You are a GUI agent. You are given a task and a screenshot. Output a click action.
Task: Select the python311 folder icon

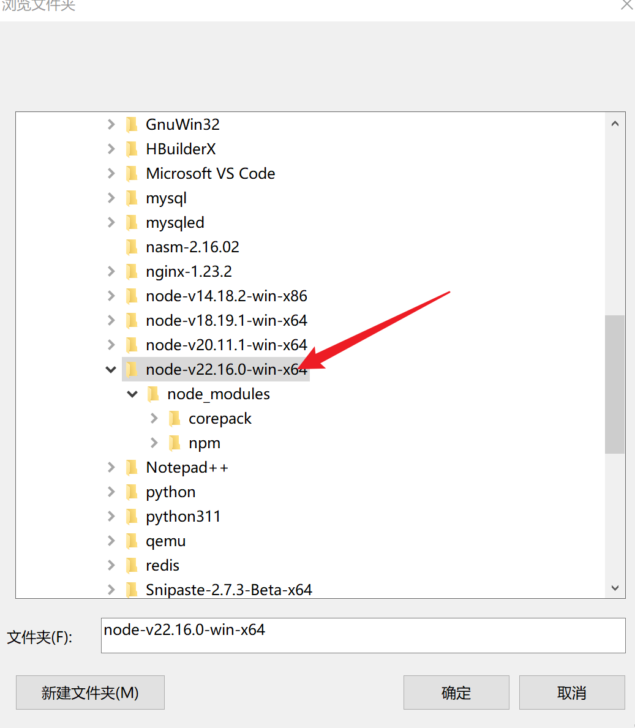(132, 516)
